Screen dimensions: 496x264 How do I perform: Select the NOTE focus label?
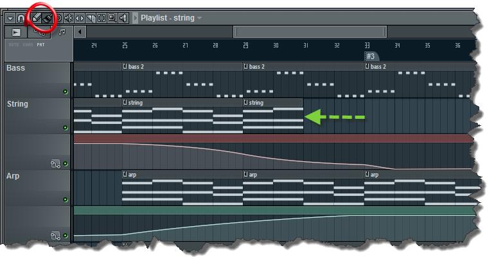coord(13,45)
